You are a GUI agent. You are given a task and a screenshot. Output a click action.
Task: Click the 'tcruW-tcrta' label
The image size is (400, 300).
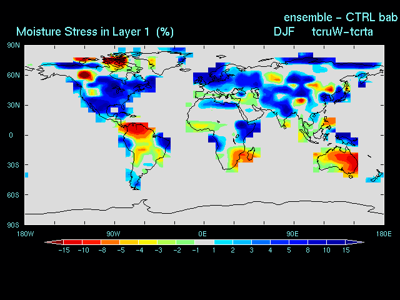pyautogui.click(x=342, y=31)
